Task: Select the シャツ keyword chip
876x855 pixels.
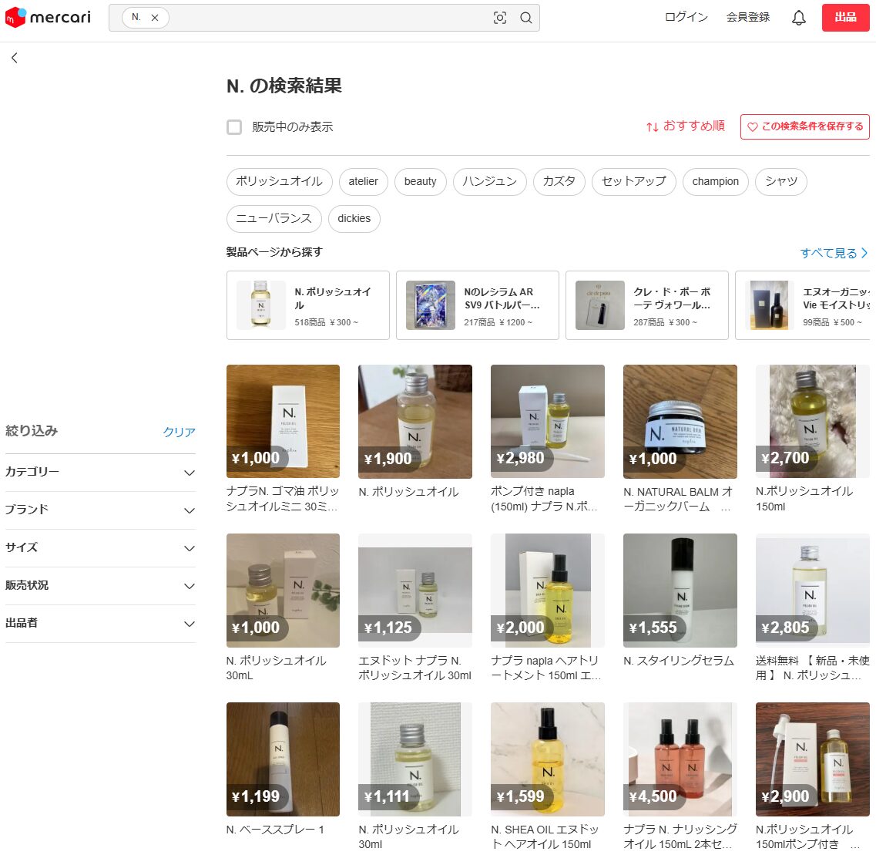Action: (781, 182)
